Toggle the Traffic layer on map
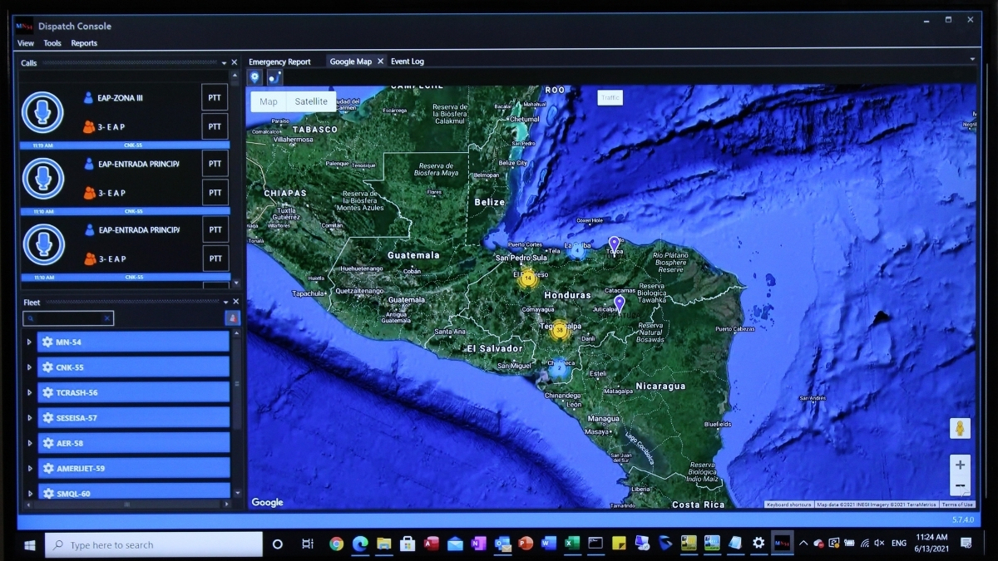Screen dimensions: 998x561 point(610,97)
